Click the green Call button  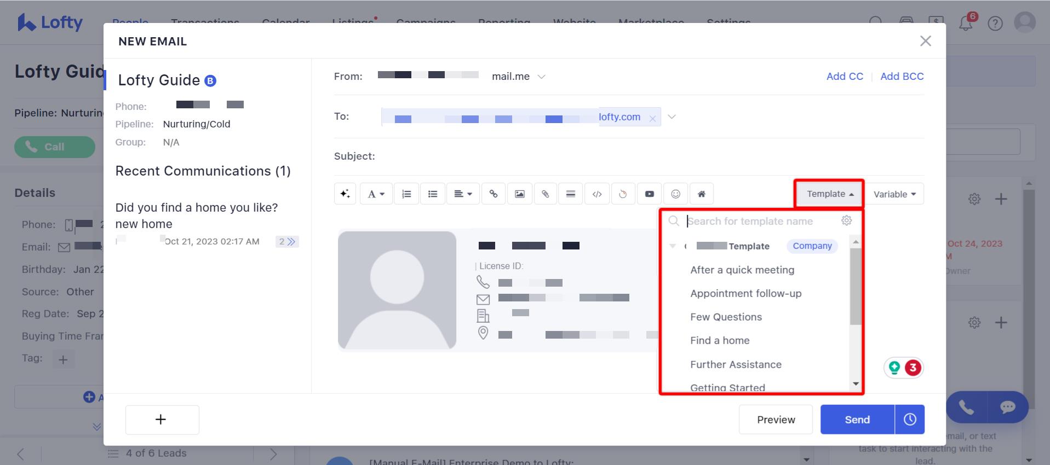point(55,147)
